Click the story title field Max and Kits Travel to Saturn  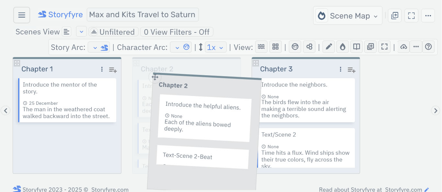(142, 15)
